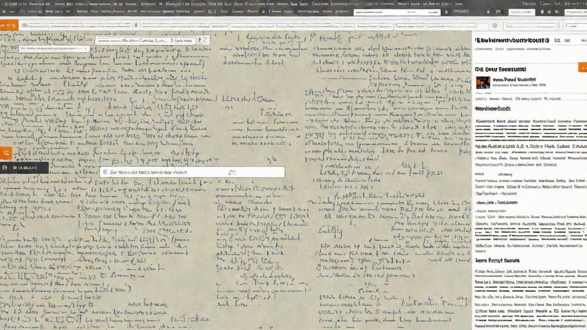Click icon at left of center search bar

click(x=105, y=172)
